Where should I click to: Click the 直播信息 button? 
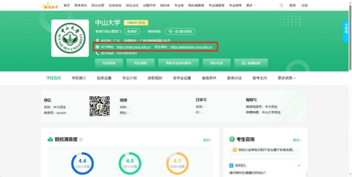(x=251, y=63)
